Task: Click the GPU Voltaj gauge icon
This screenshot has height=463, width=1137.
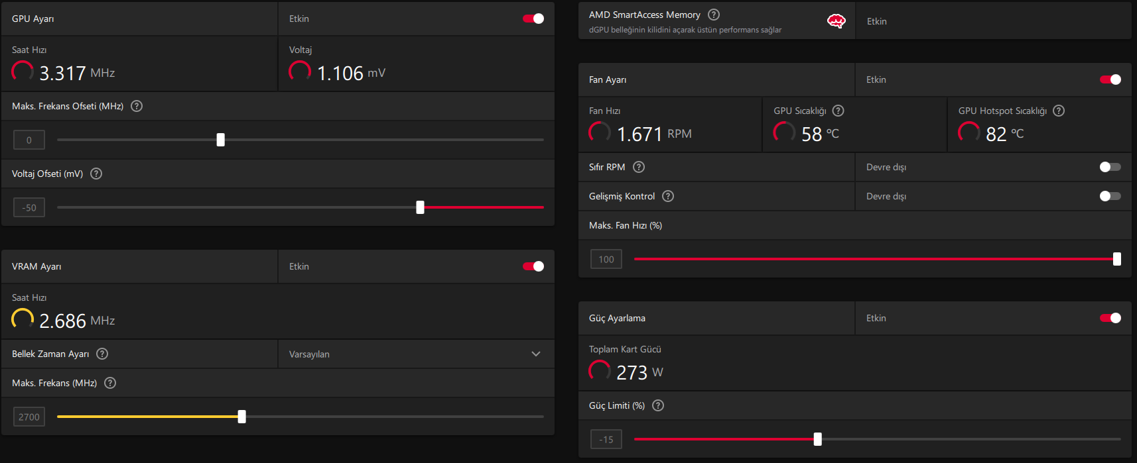Action: (x=300, y=71)
